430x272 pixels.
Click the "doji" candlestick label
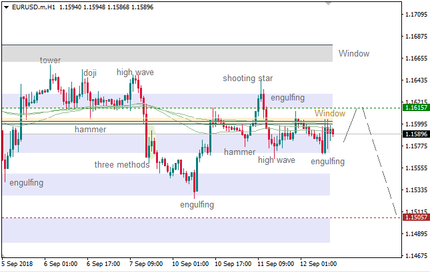pyautogui.click(x=89, y=72)
